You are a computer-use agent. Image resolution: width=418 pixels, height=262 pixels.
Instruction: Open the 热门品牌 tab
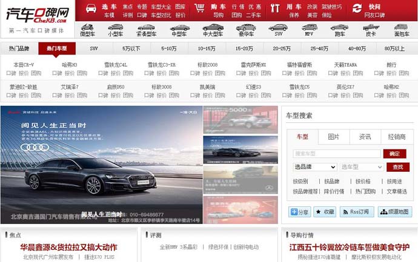(x=19, y=48)
